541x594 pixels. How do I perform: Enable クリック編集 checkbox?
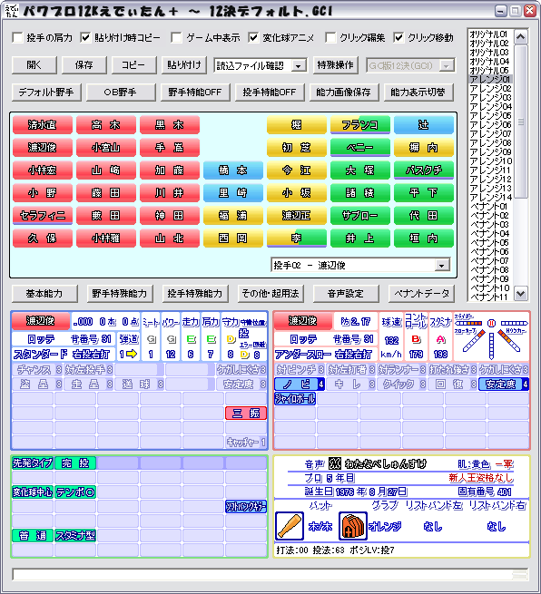point(330,37)
